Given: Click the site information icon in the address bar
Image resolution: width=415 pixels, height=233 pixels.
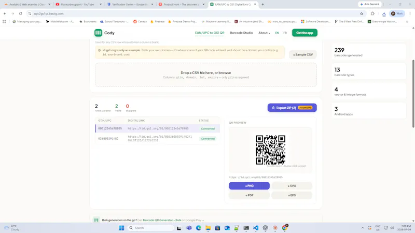Looking at the screenshot, I should click(x=30, y=13).
